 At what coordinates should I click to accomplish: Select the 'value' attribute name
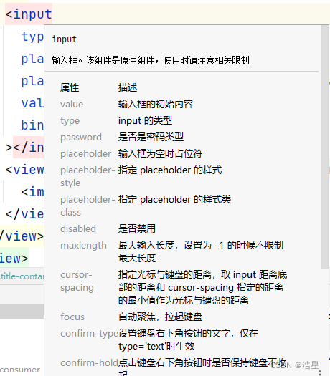click(72, 104)
